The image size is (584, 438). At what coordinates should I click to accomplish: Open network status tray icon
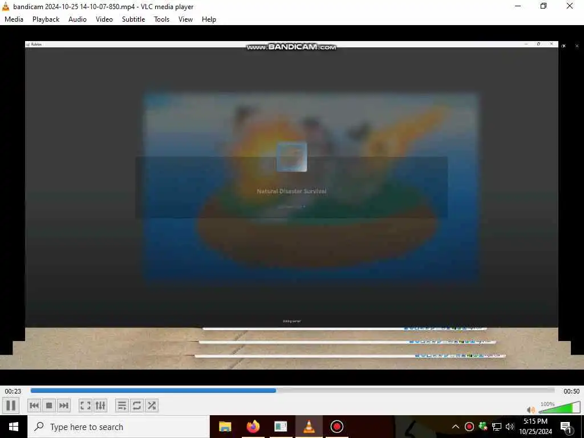pyautogui.click(x=497, y=427)
